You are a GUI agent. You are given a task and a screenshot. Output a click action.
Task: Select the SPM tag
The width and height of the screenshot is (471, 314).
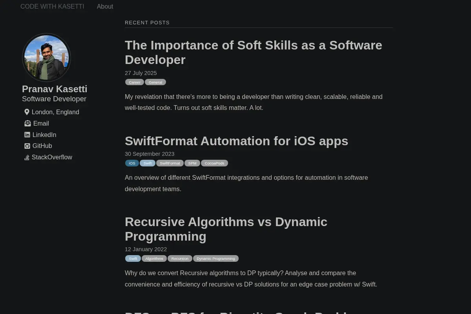tap(192, 163)
